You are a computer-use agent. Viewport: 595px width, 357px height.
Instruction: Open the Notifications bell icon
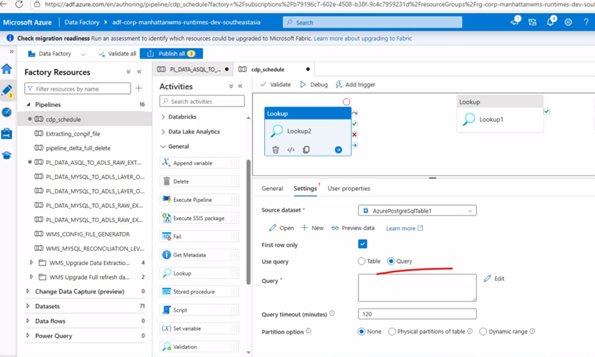pyautogui.click(x=550, y=21)
